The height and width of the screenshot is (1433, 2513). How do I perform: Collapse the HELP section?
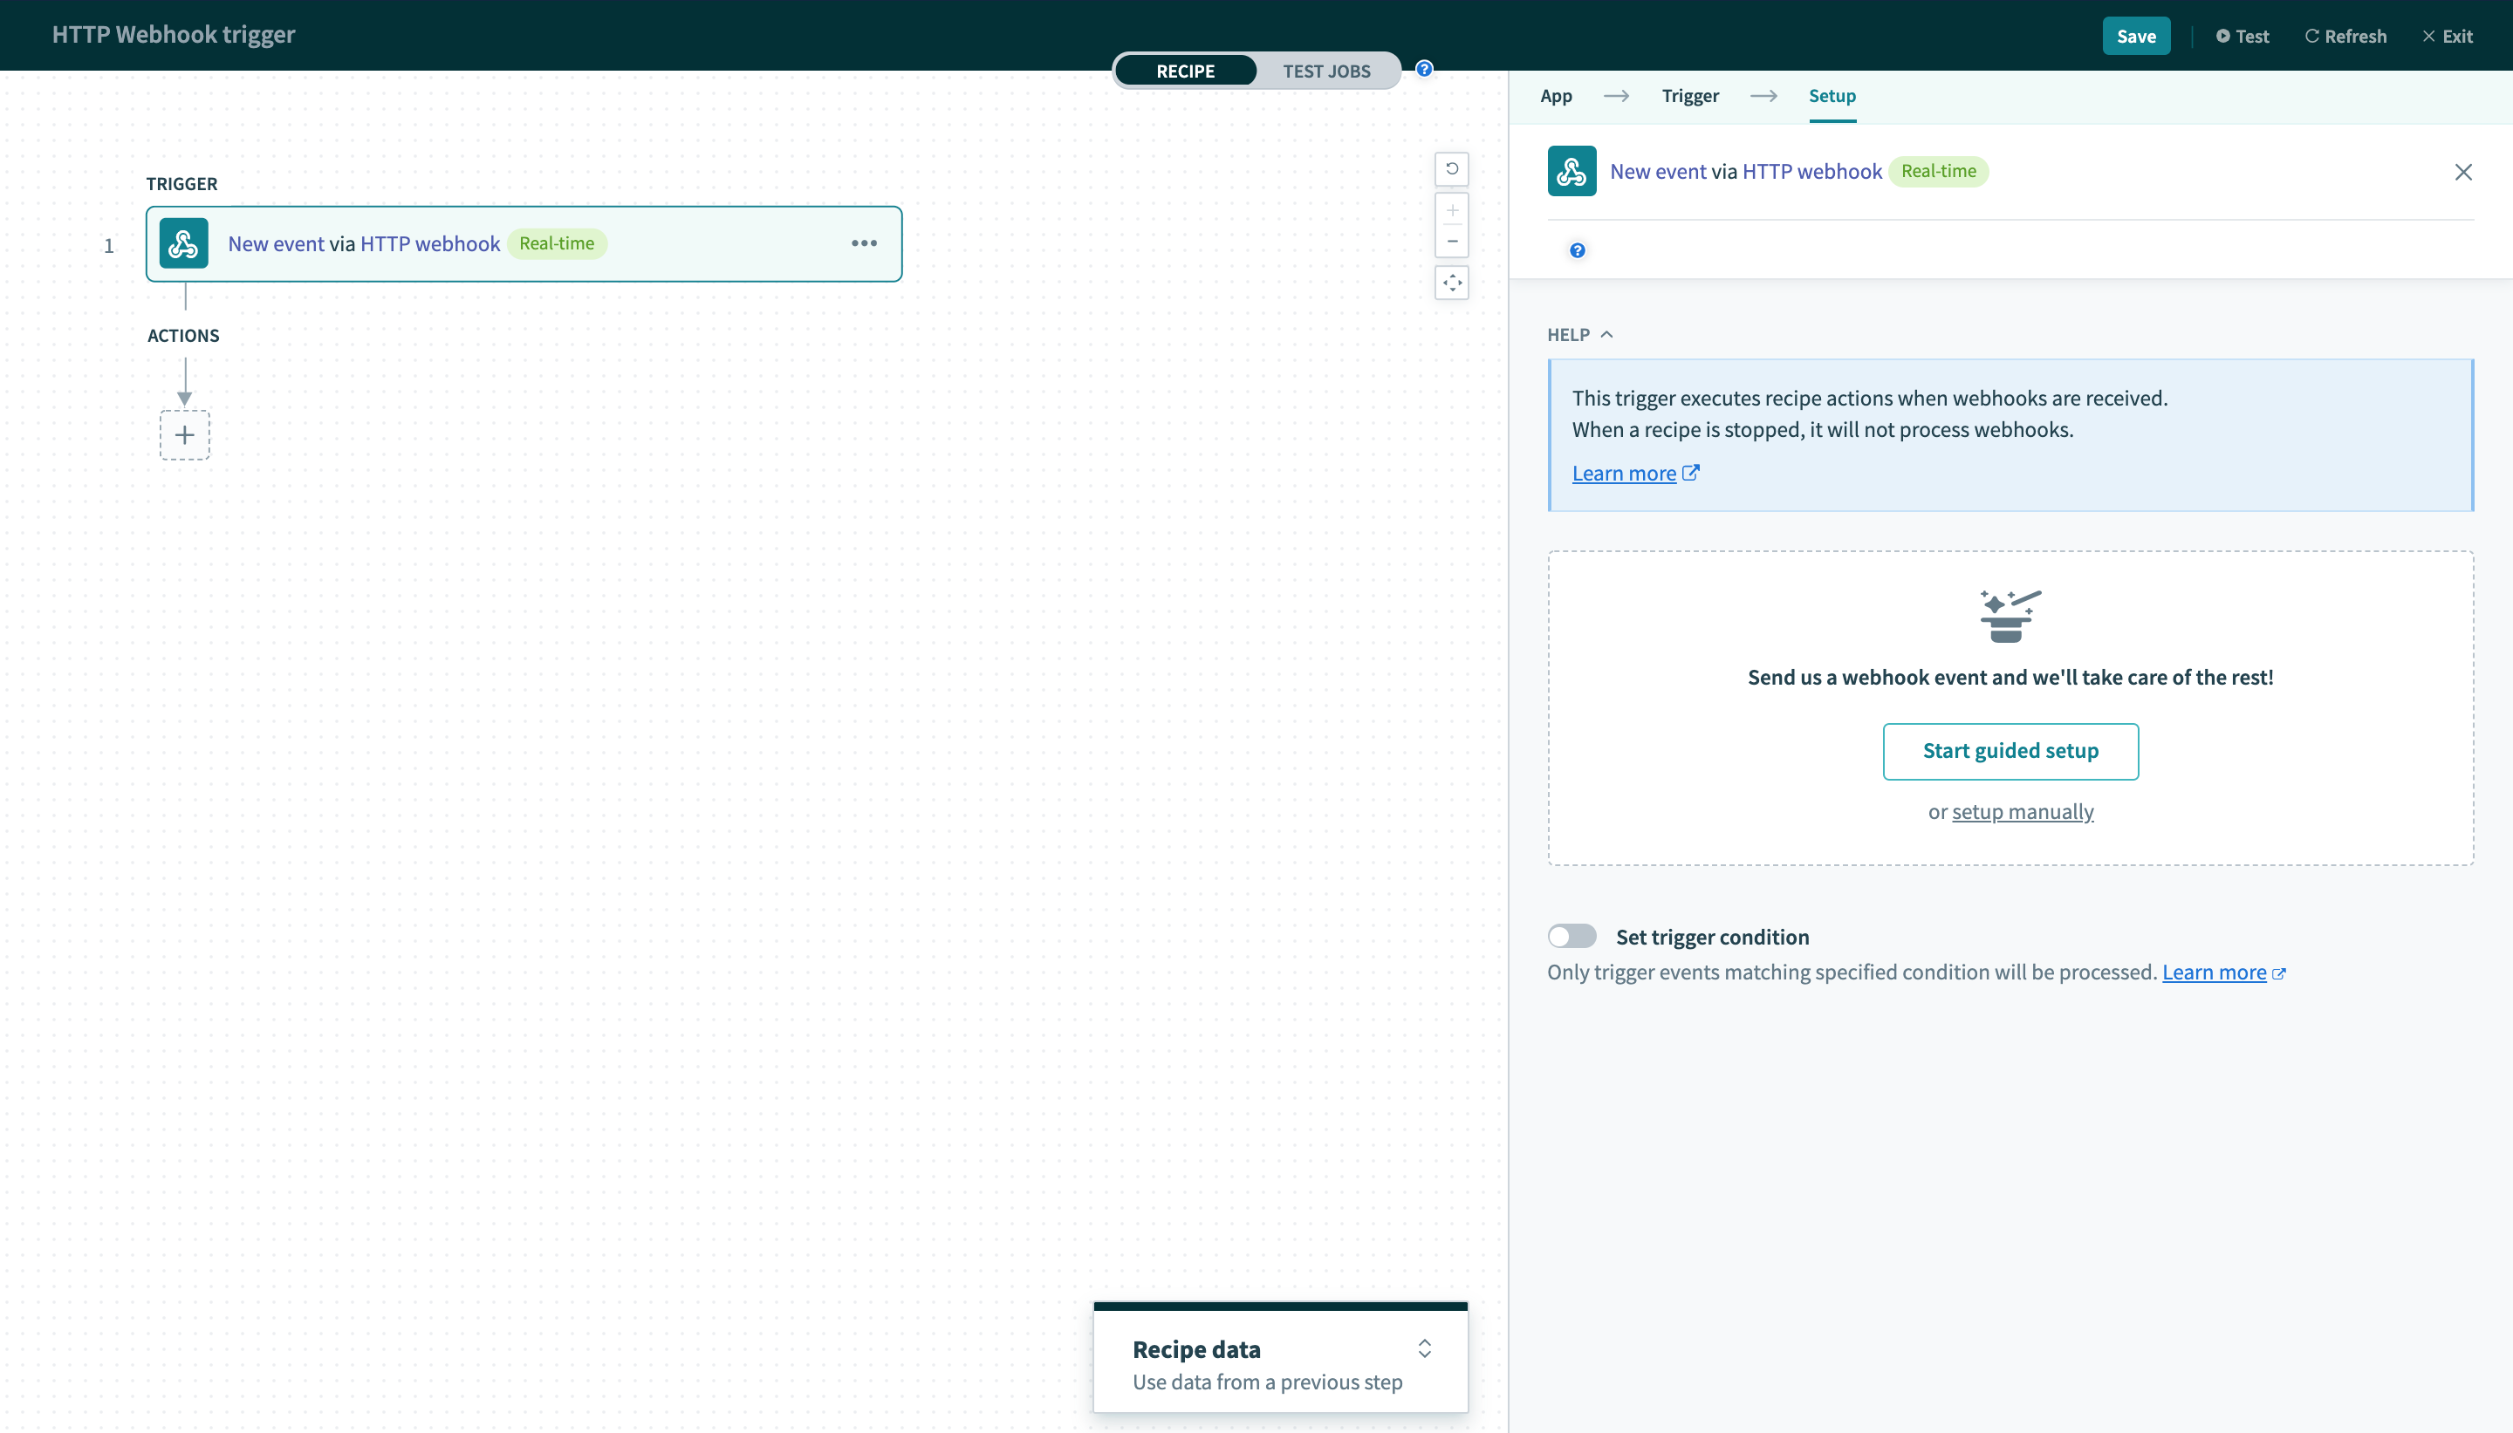1606,335
